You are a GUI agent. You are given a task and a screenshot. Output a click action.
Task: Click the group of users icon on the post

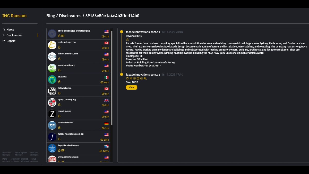tap(145, 79)
